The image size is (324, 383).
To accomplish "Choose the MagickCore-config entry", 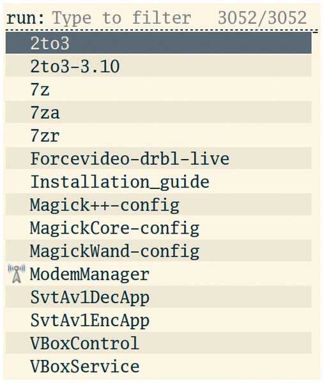I will [158, 227].
